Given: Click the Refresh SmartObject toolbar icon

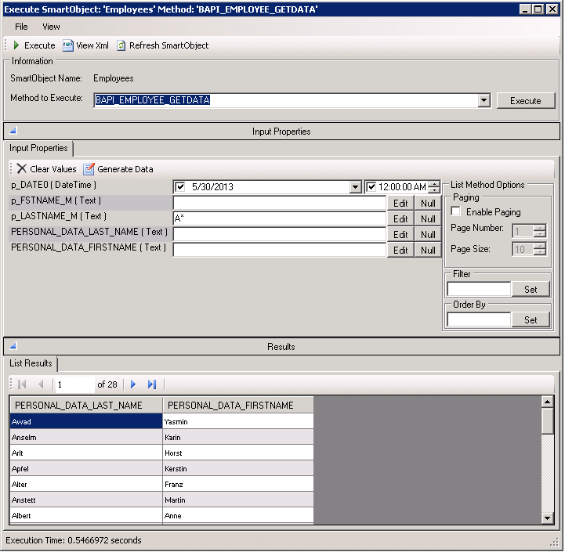Looking at the screenshot, I should pyautogui.click(x=121, y=45).
